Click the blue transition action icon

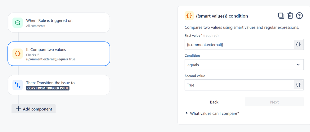pos(18,85)
